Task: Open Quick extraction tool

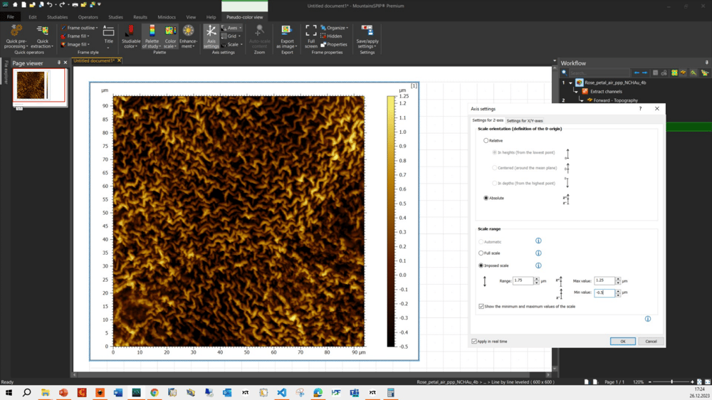Action: coord(42,36)
